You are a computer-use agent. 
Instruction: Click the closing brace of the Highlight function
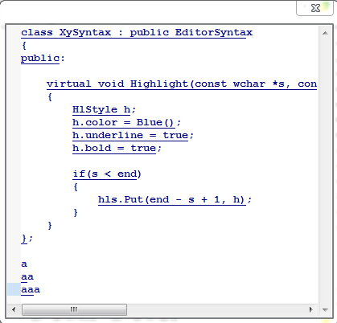(x=50, y=226)
